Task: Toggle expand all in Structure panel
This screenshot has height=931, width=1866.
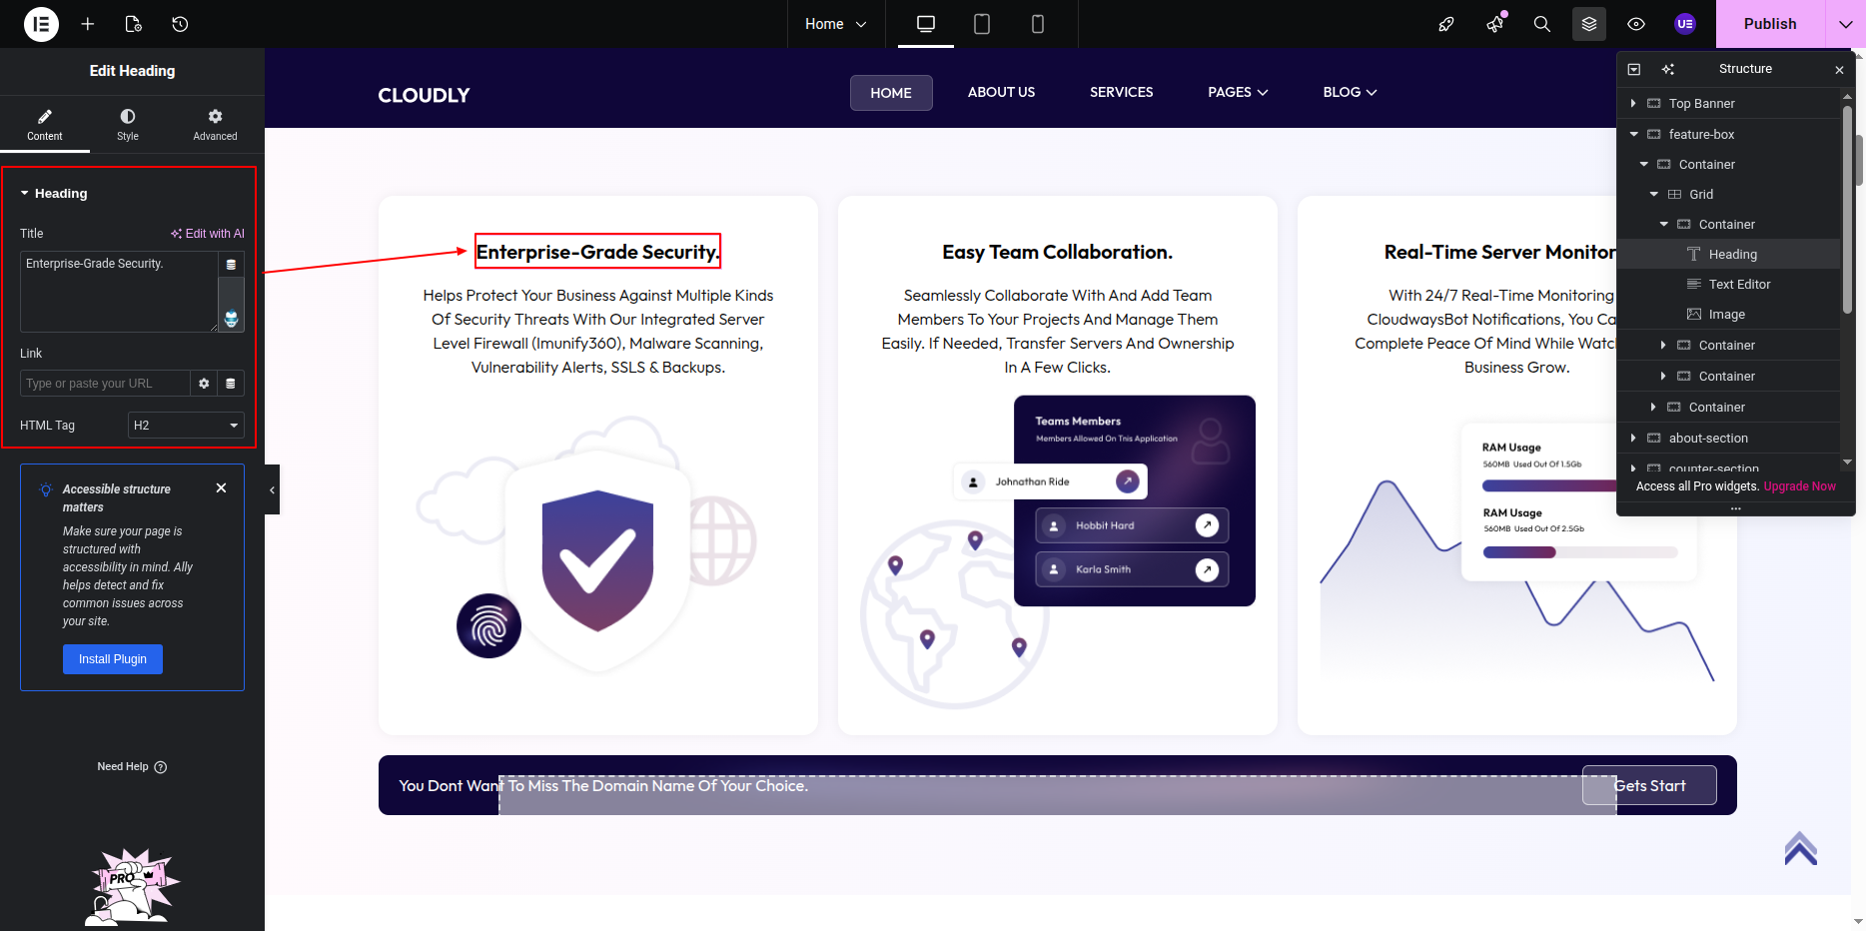Action: click(1634, 69)
